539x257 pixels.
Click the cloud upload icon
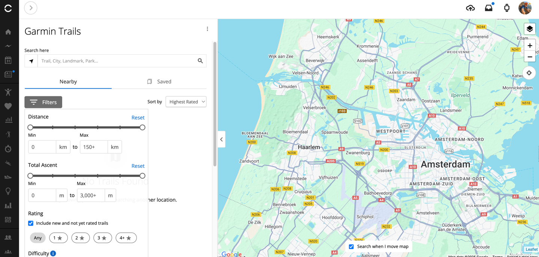470,8
